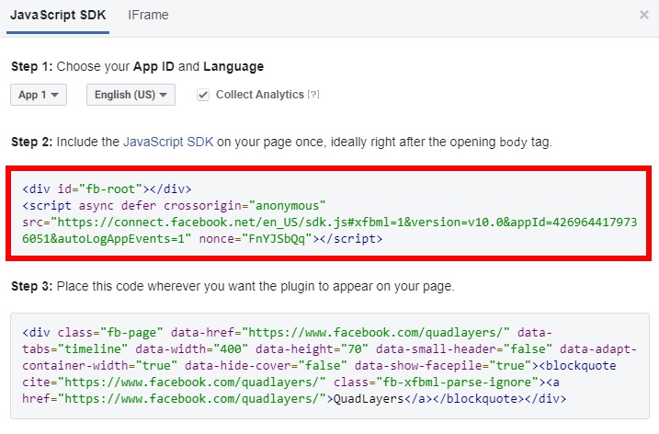
Task: Uncheck the Collect Analytics checkbox
Action: [203, 95]
